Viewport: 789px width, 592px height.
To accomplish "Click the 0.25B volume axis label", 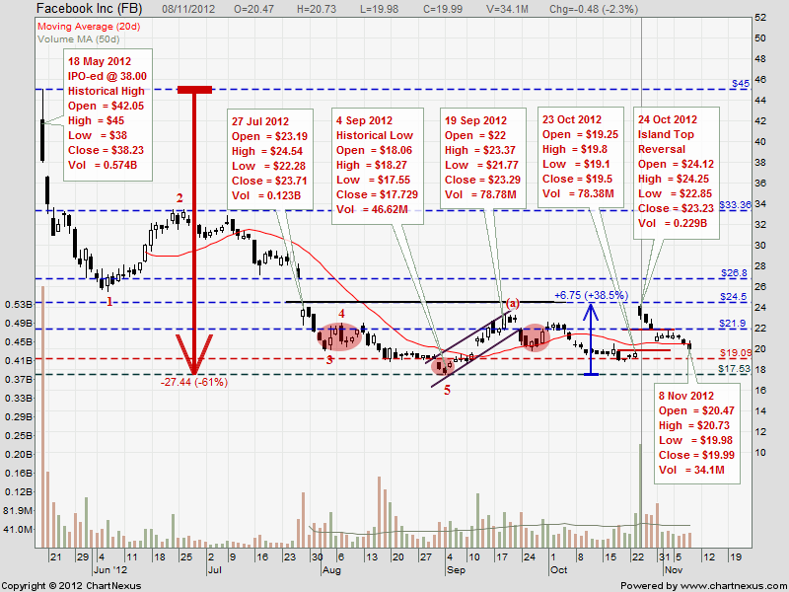I will click(18, 436).
